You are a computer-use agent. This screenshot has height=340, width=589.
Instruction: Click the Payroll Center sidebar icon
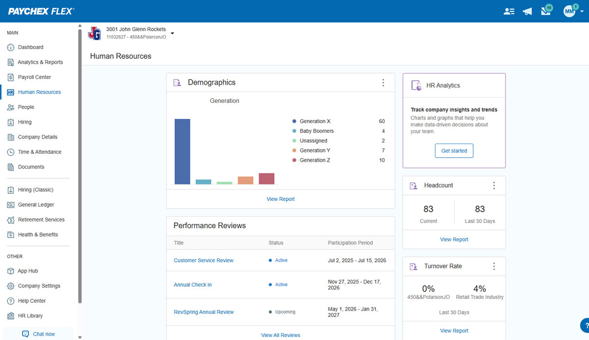point(11,77)
